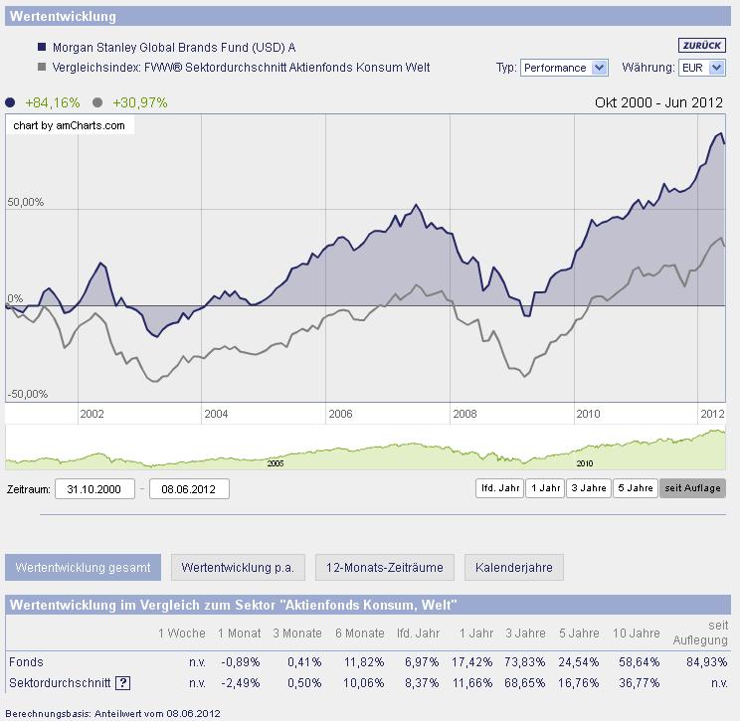Click the gray Vergleichsindex legend square
This screenshot has width=740, height=721.
pyautogui.click(x=42, y=68)
